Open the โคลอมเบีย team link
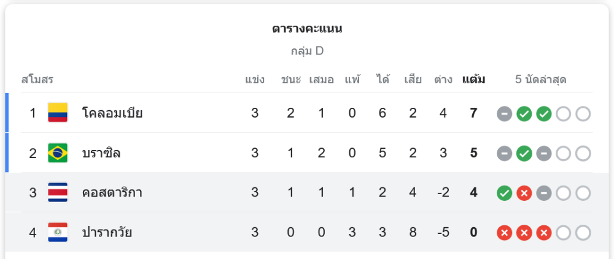 [x=112, y=113]
